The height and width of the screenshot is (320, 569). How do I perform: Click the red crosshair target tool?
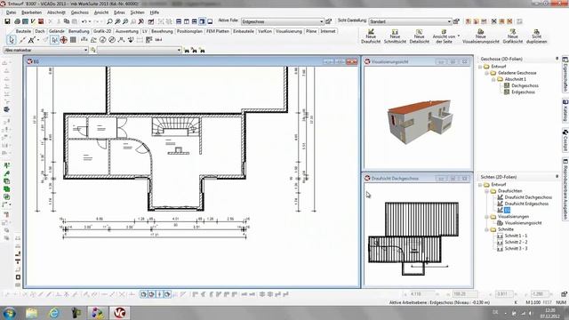[x=63, y=39]
